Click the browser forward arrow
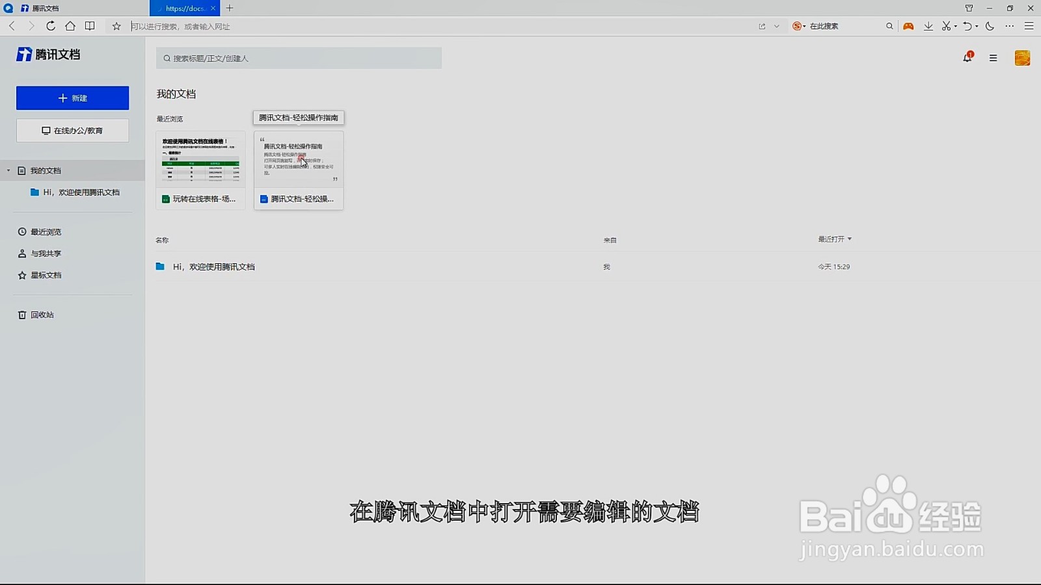Image resolution: width=1041 pixels, height=585 pixels. point(31,26)
